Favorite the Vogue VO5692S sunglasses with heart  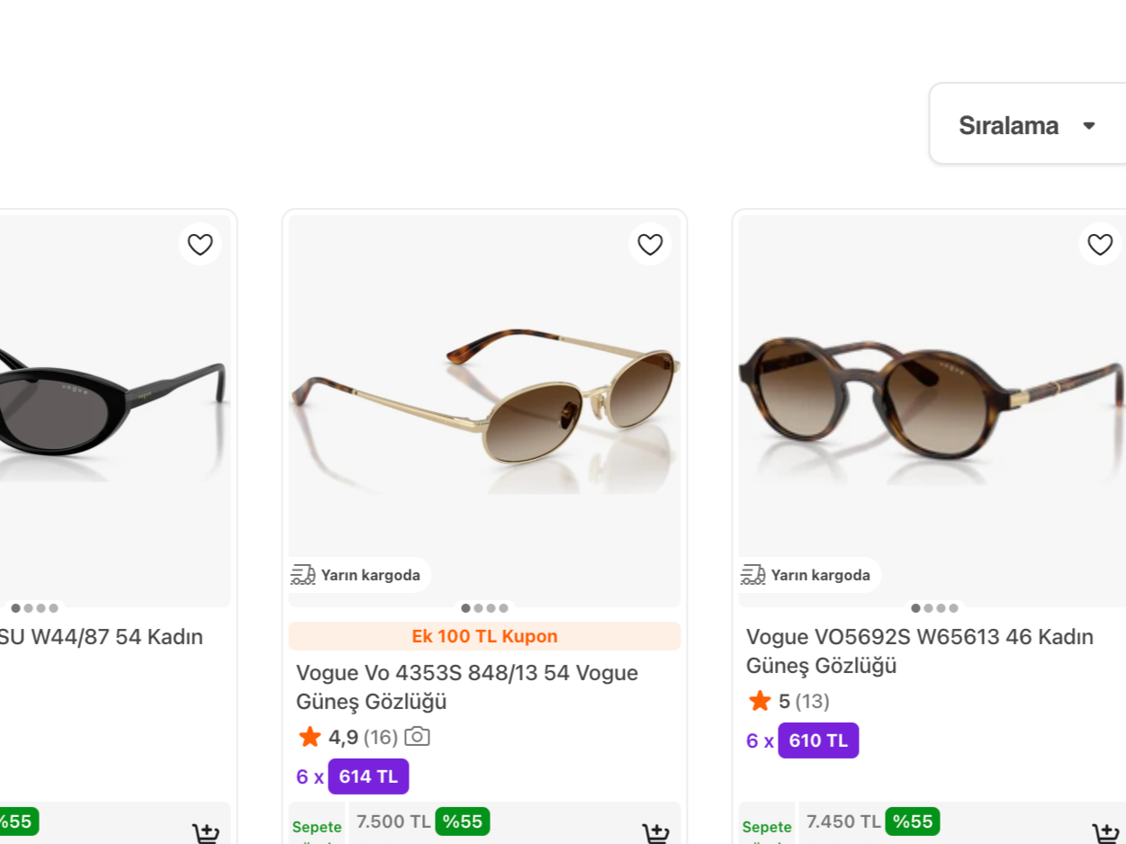click(x=1100, y=244)
